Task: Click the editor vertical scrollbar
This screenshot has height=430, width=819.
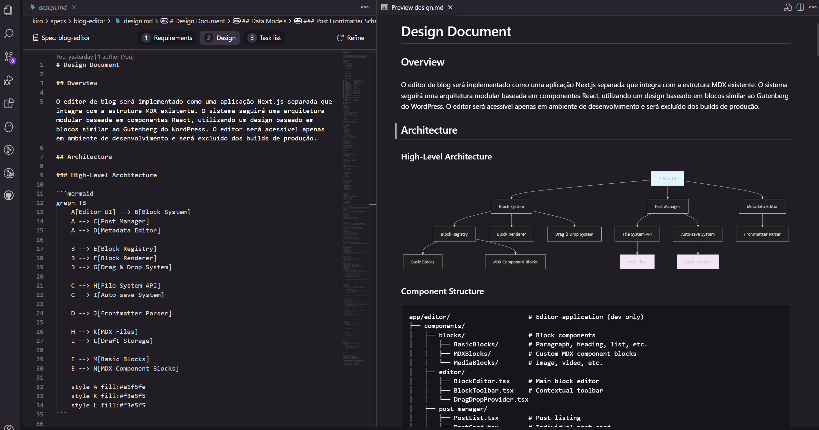Action: pyautogui.click(x=373, y=239)
